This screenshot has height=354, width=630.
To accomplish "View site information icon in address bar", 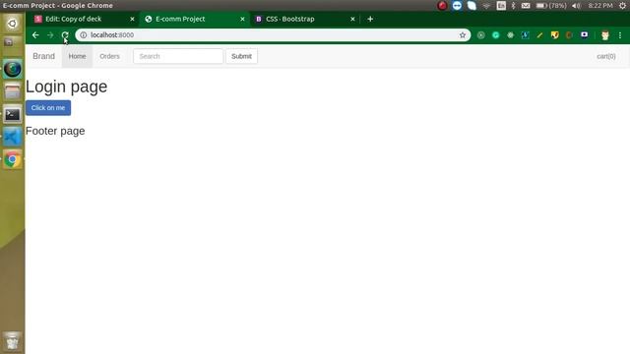I will [83, 35].
